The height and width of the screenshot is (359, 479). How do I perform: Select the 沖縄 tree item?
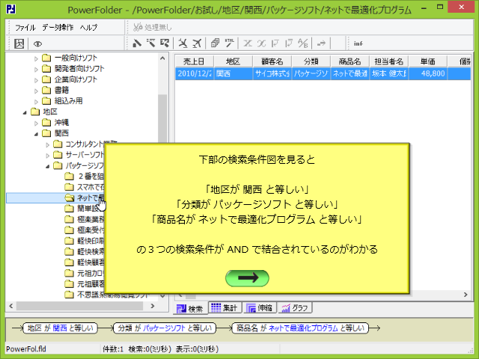tap(61, 123)
